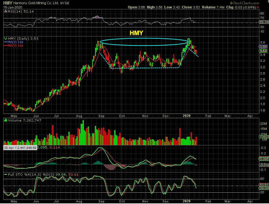Click the Volume 7.4M header value
The image size is (269, 204).
(x=213, y=7)
